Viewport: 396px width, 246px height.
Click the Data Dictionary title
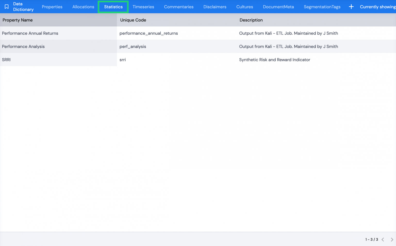click(23, 6)
